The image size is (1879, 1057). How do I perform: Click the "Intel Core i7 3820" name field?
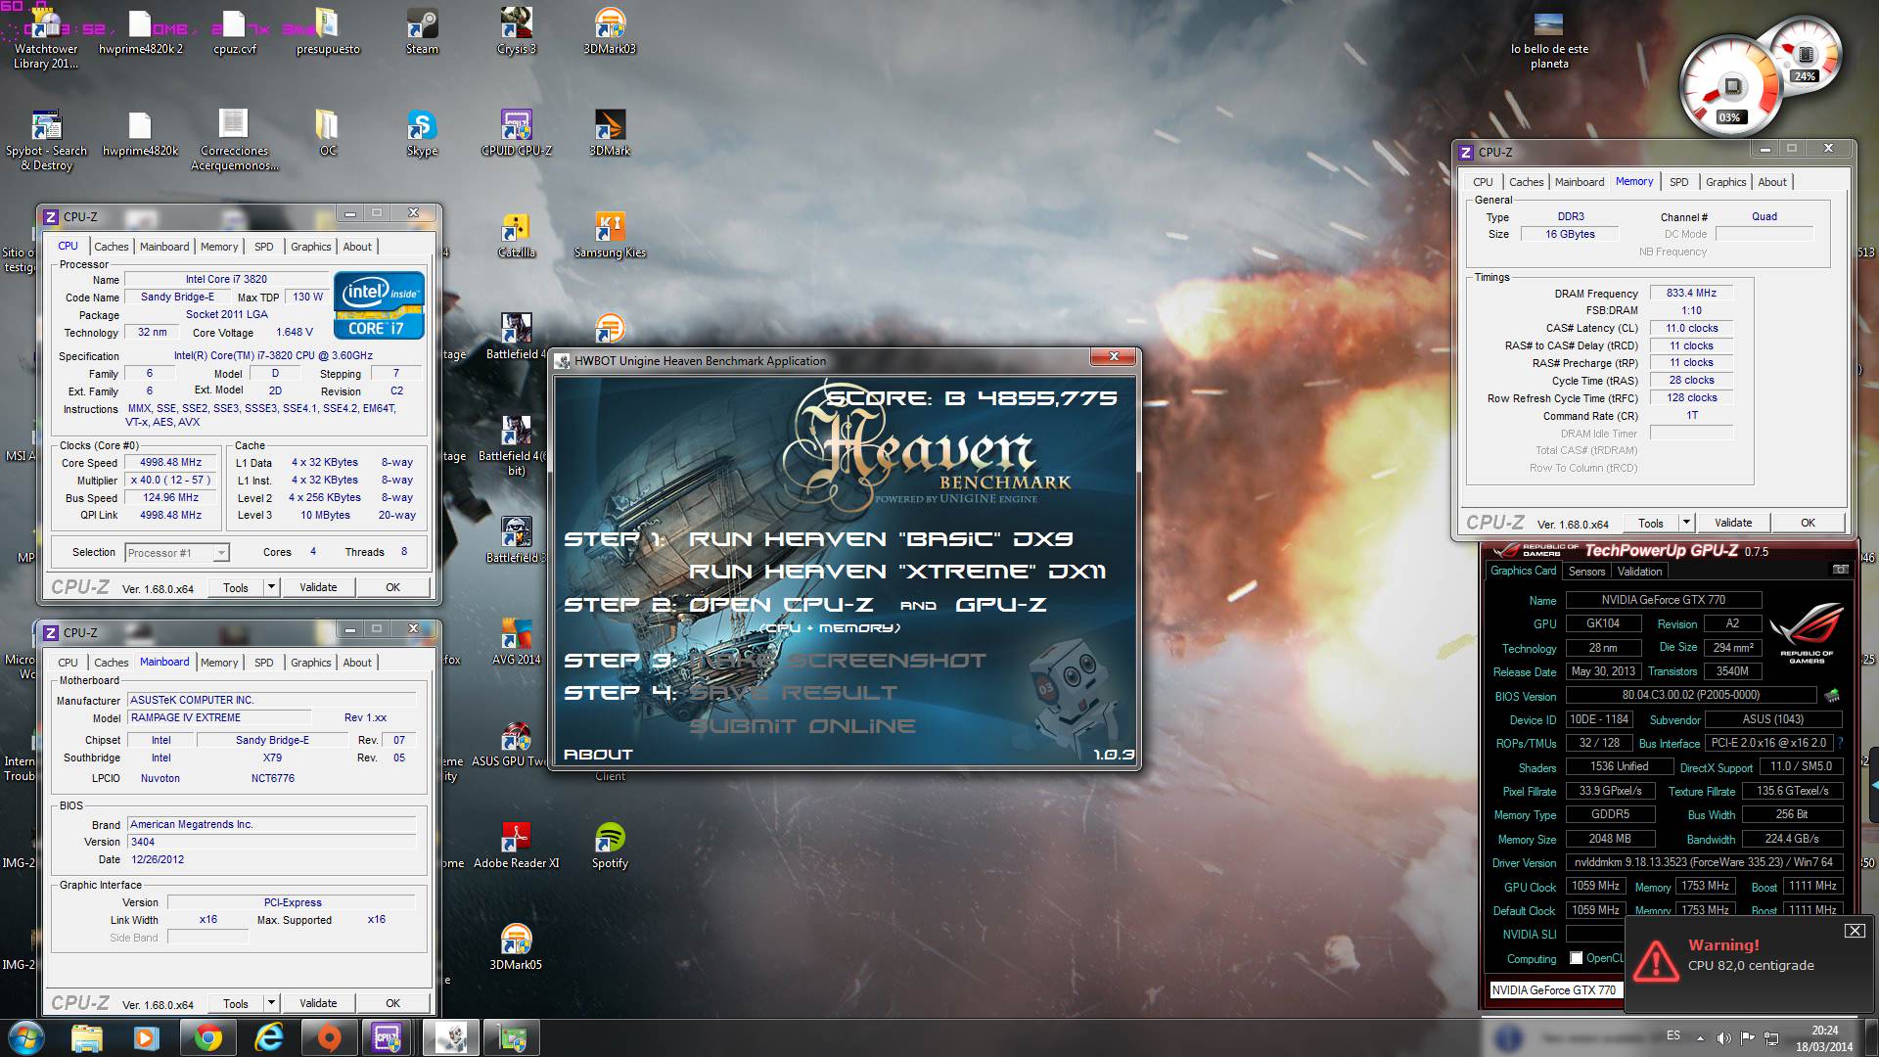[227, 280]
